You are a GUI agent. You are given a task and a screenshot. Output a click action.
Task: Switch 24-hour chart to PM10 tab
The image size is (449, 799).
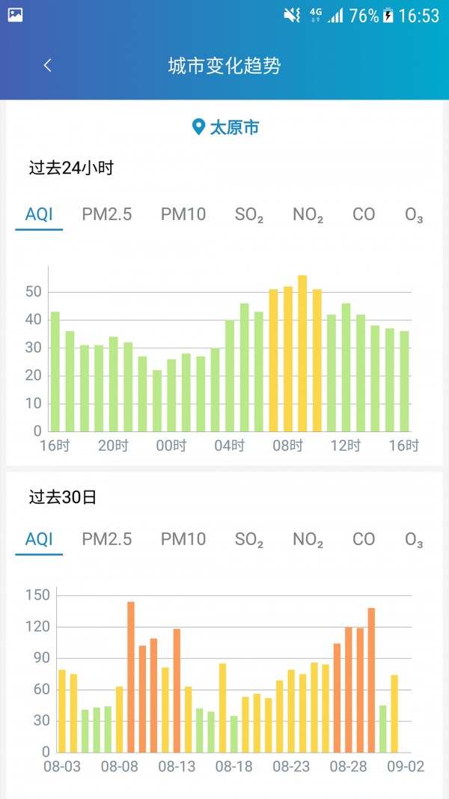[183, 214]
